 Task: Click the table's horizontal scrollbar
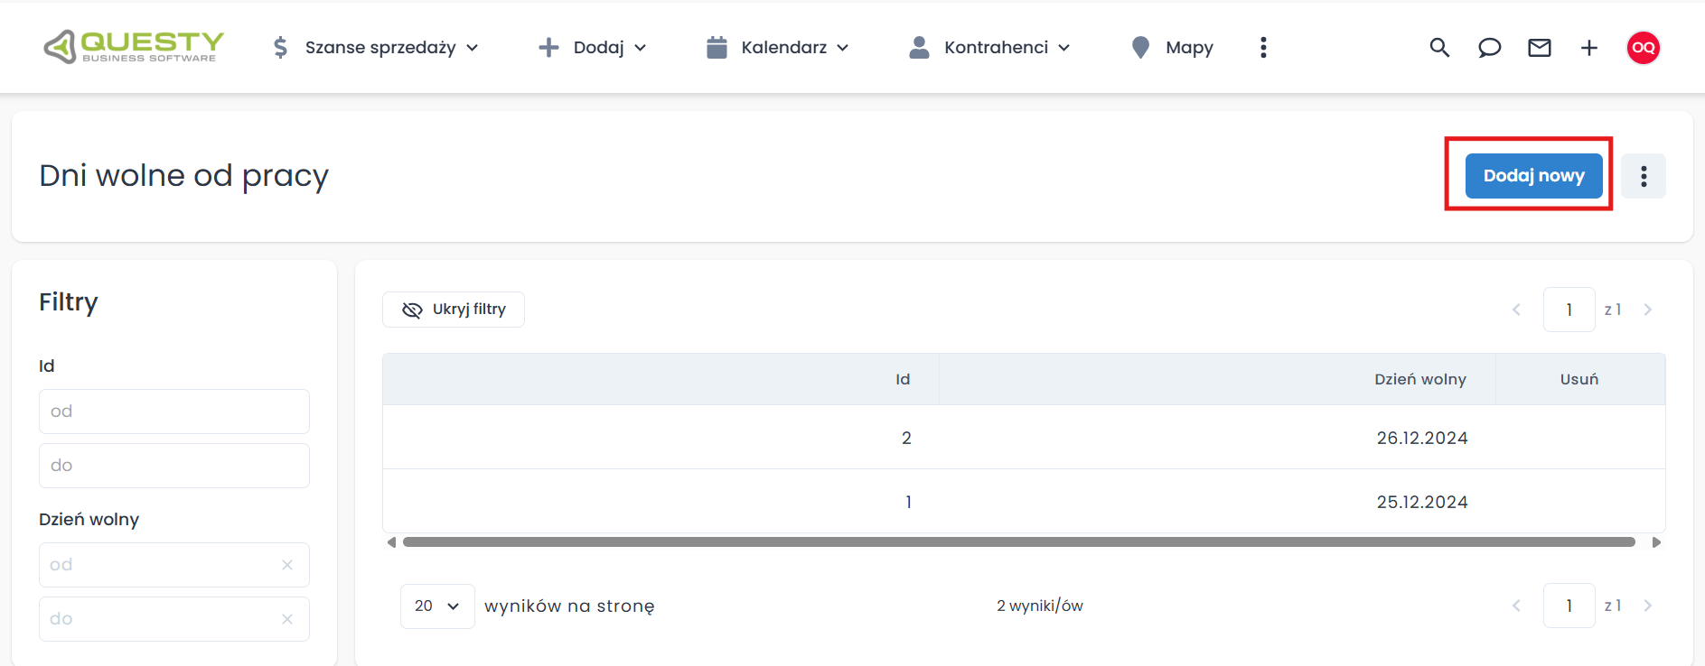click(1018, 542)
